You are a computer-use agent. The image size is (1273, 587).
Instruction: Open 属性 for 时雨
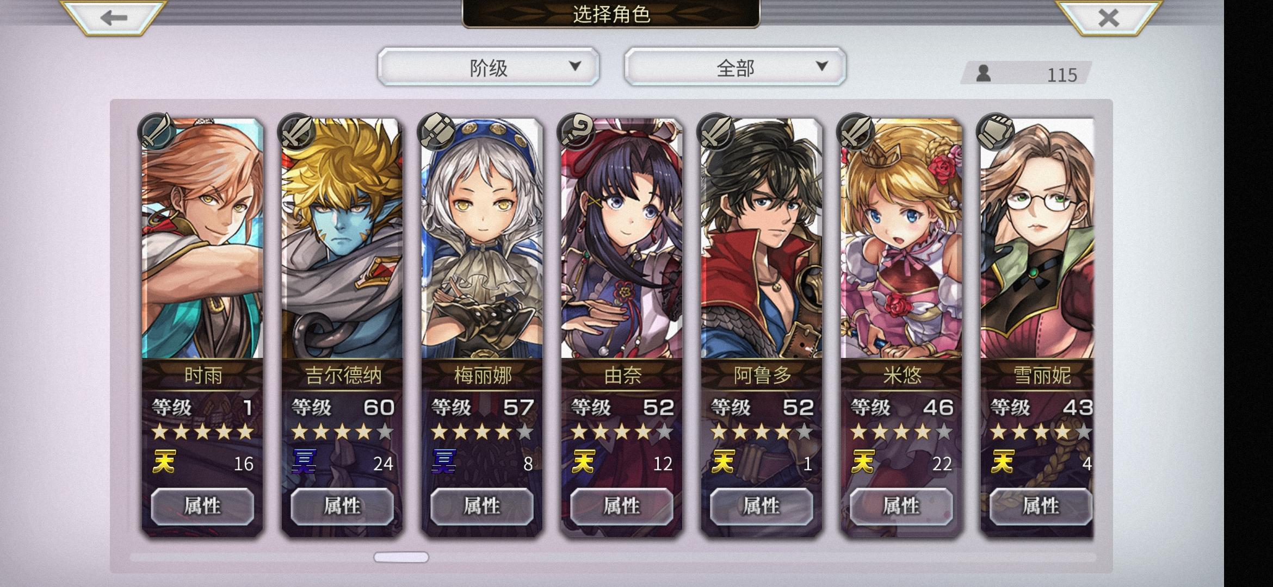202,506
